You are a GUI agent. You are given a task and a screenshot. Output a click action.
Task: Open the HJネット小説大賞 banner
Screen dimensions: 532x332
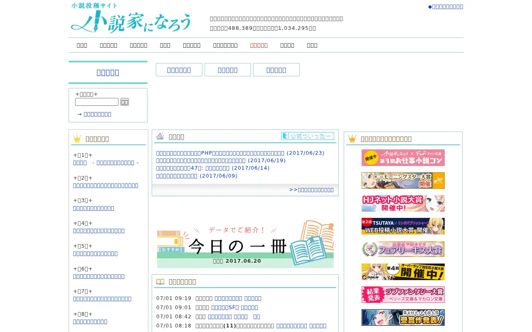pyautogui.click(x=403, y=203)
